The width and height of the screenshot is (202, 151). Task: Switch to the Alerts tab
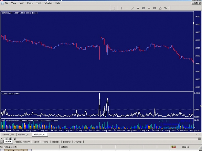coord(45,142)
